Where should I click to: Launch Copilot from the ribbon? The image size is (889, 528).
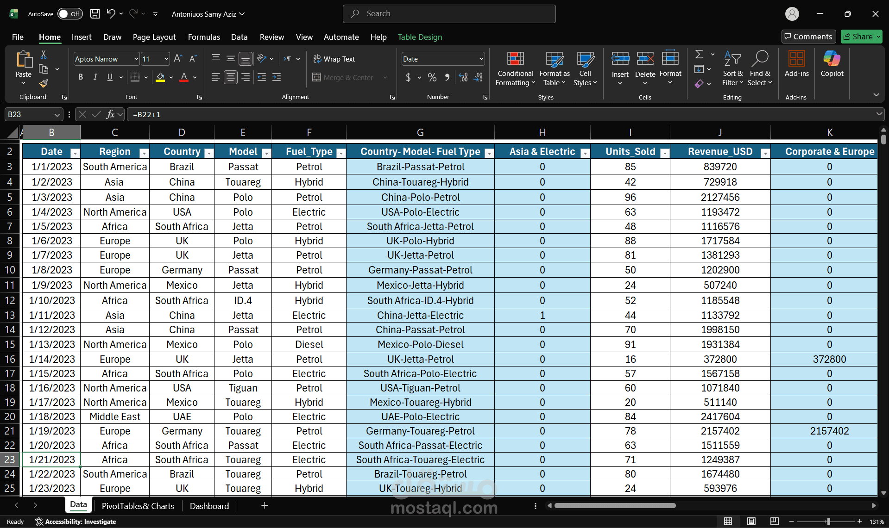click(x=832, y=64)
